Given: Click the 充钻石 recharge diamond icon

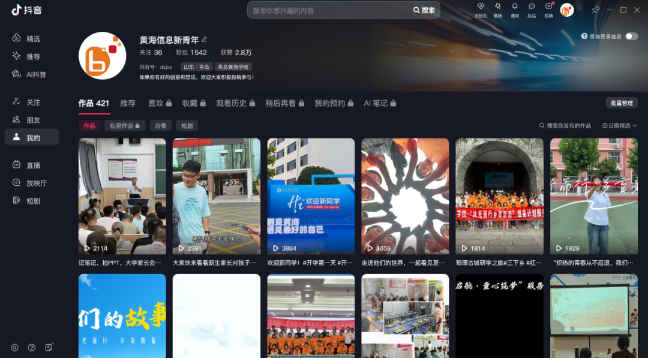Looking at the screenshot, I should tap(481, 9).
